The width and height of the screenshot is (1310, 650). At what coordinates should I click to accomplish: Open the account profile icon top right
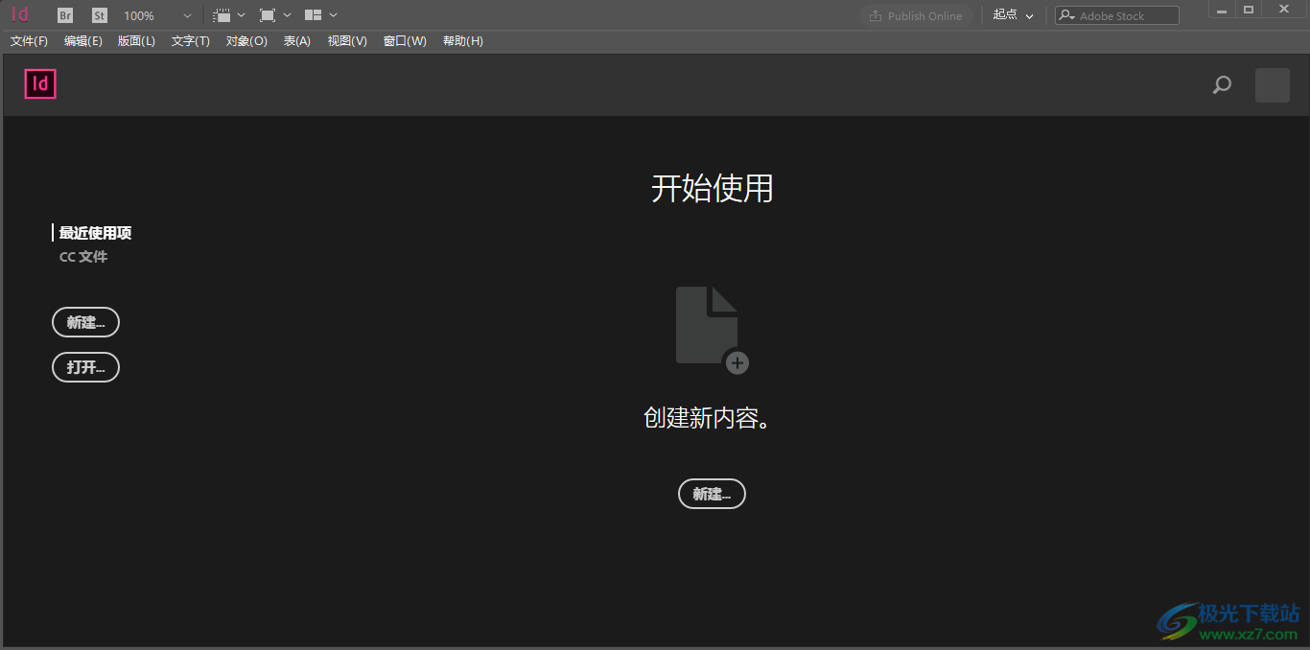[x=1273, y=84]
